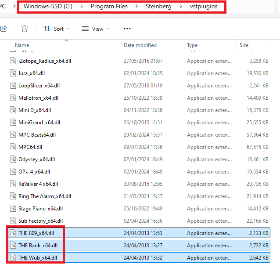
Task: Navigate to Program Files breadcrumb
Action: (x=109, y=7)
